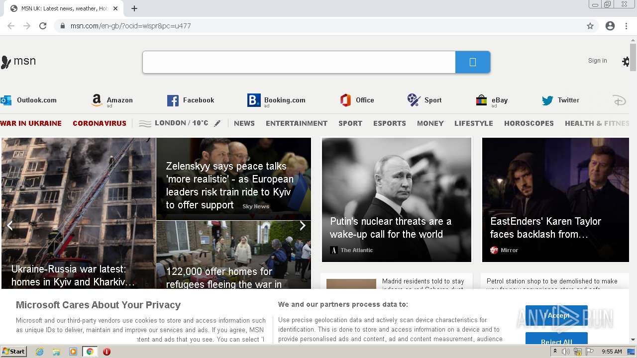
Task: Open LIFESTYLE navigation tab
Action: [474, 123]
